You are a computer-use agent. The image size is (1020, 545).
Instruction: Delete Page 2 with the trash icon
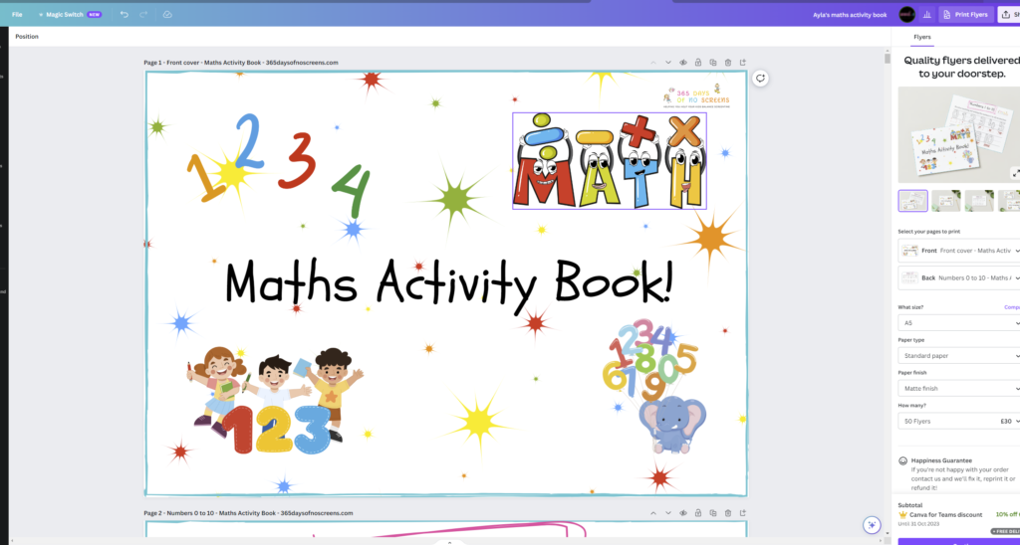[x=728, y=513]
